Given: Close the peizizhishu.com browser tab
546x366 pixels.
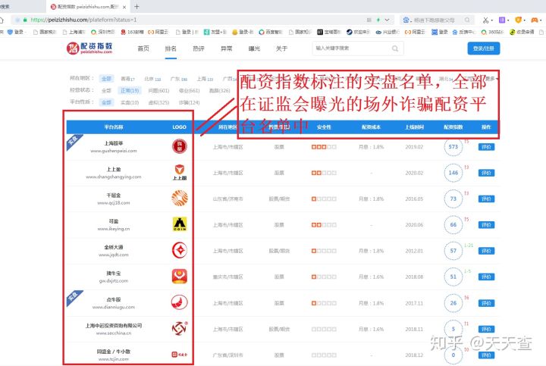Looking at the screenshot, I should [124, 7].
